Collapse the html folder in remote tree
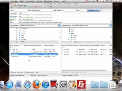This screenshot has height=91, width=122. click(69, 40)
